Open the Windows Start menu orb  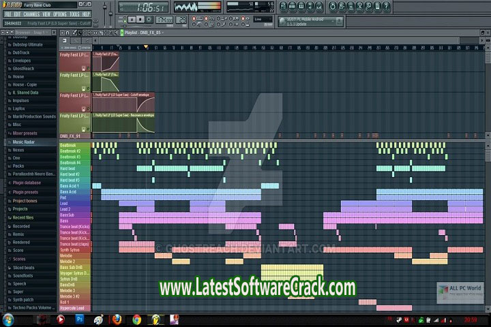(x=8, y=320)
